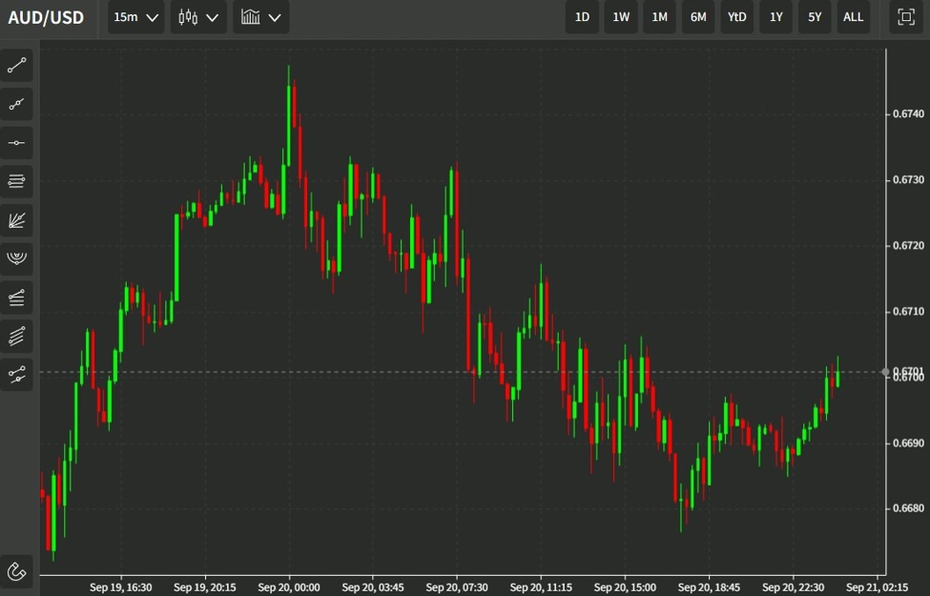
Task: Select the parallel channel drawing tool
Action: [16, 335]
